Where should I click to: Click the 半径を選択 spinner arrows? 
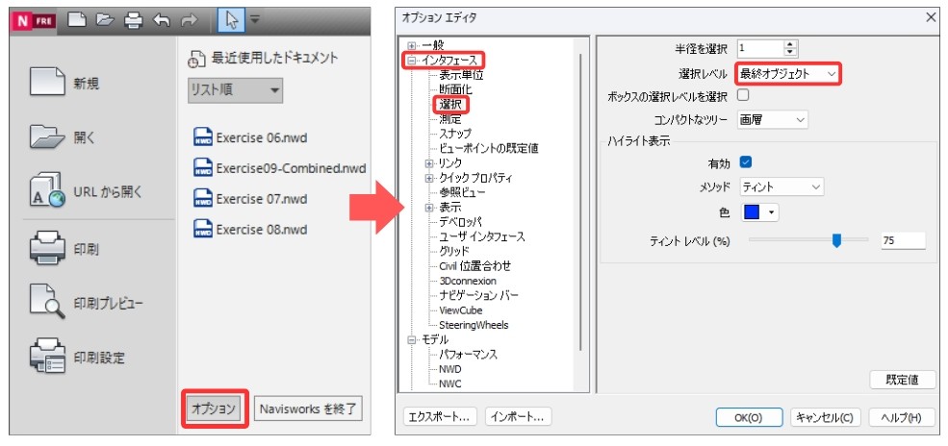coord(791,48)
